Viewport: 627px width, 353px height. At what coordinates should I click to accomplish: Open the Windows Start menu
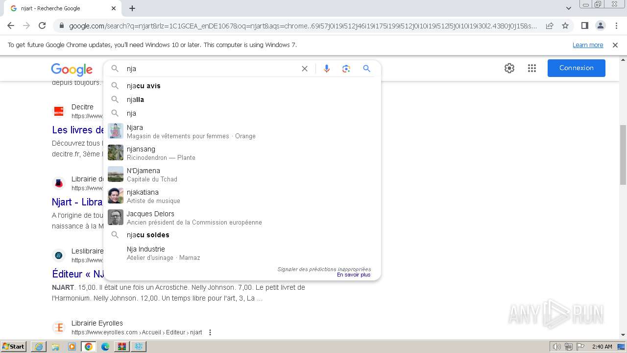pyautogui.click(x=14, y=347)
